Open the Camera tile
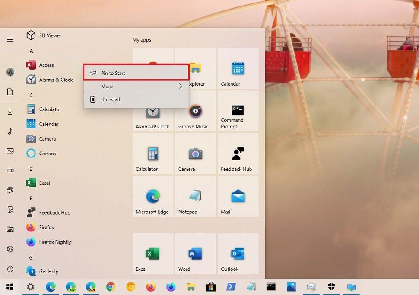This screenshot has height=295, width=419. pyautogui.click(x=195, y=154)
